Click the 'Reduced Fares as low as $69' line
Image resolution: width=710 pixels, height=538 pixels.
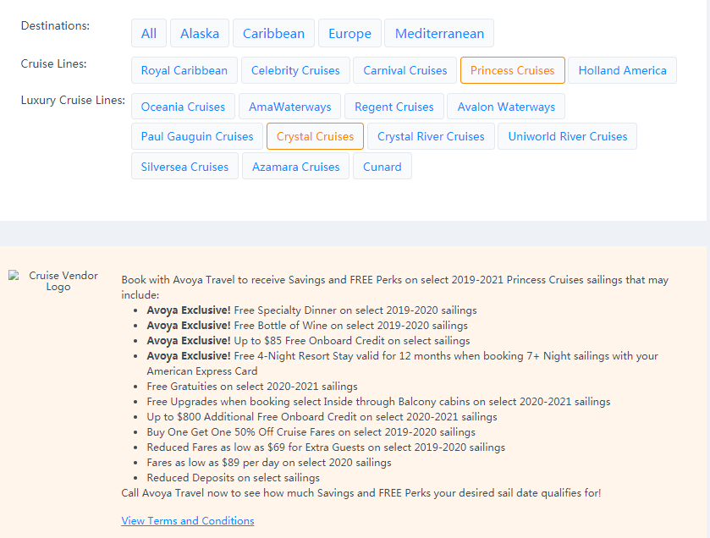click(x=326, y=447)
